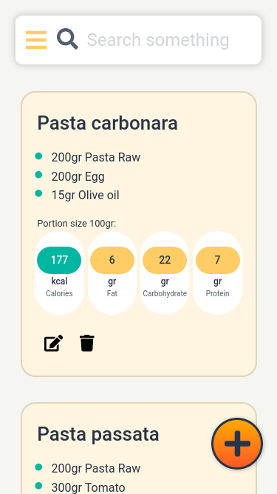Click 200gr Pasta Raw in Pasta passata

tap(96, 469)
